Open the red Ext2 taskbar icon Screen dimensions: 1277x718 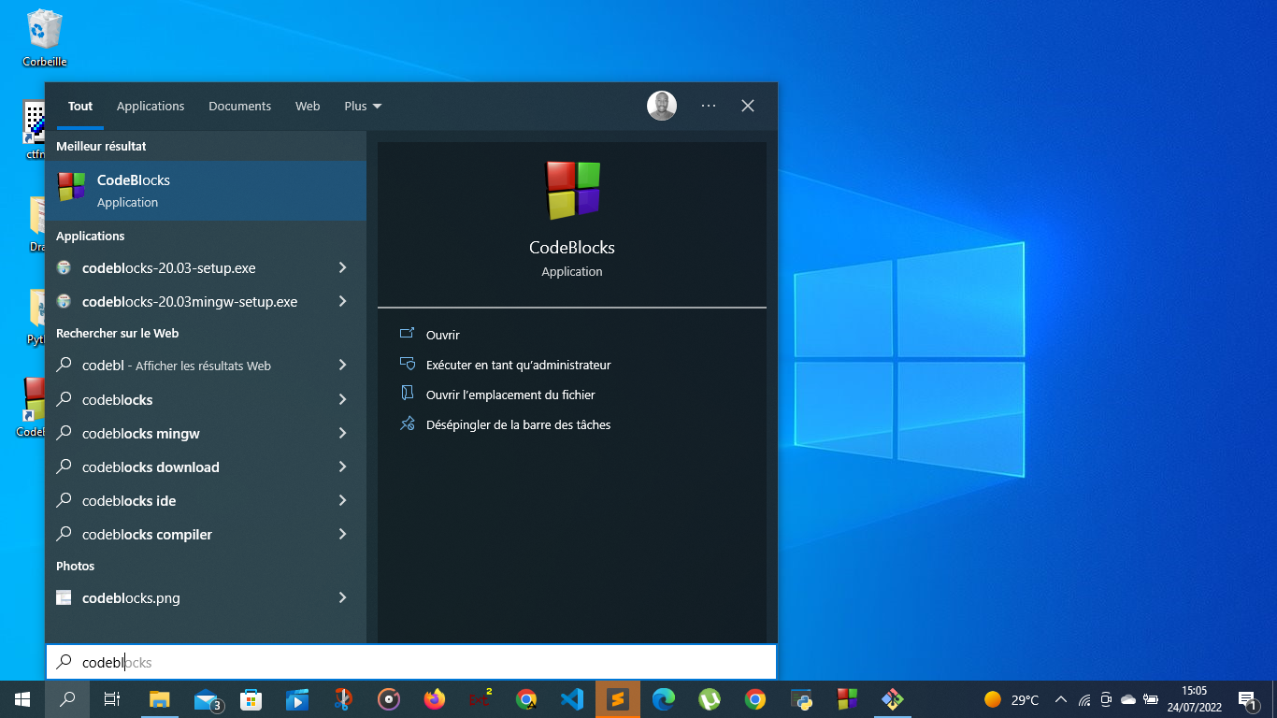pos(481,699)
